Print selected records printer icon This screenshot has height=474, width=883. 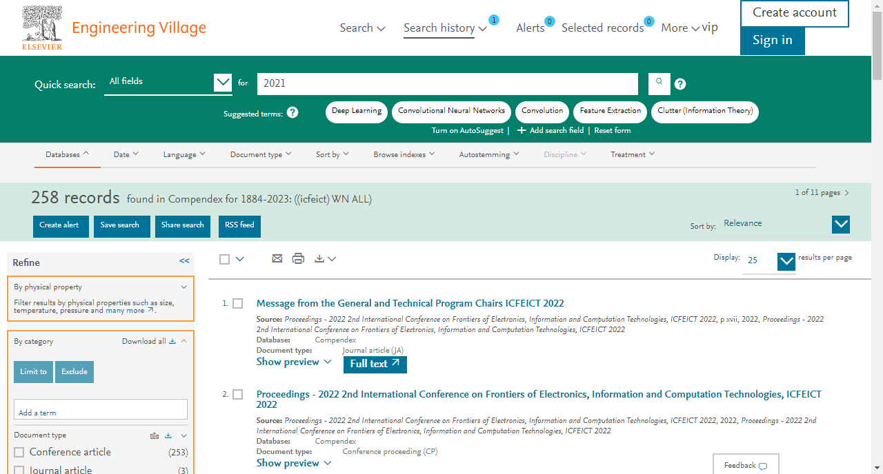(x=298, y=258)
